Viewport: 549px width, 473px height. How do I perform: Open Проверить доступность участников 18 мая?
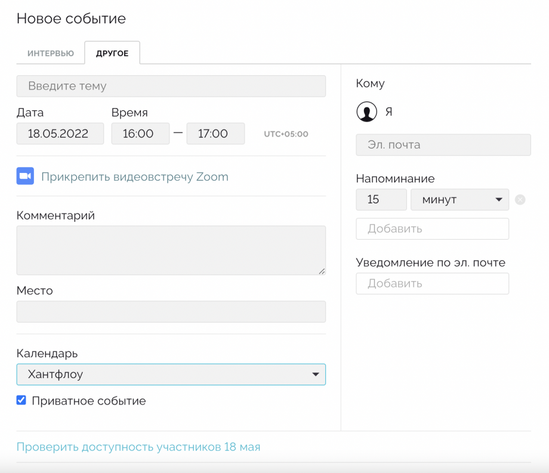tap(138, 447)
